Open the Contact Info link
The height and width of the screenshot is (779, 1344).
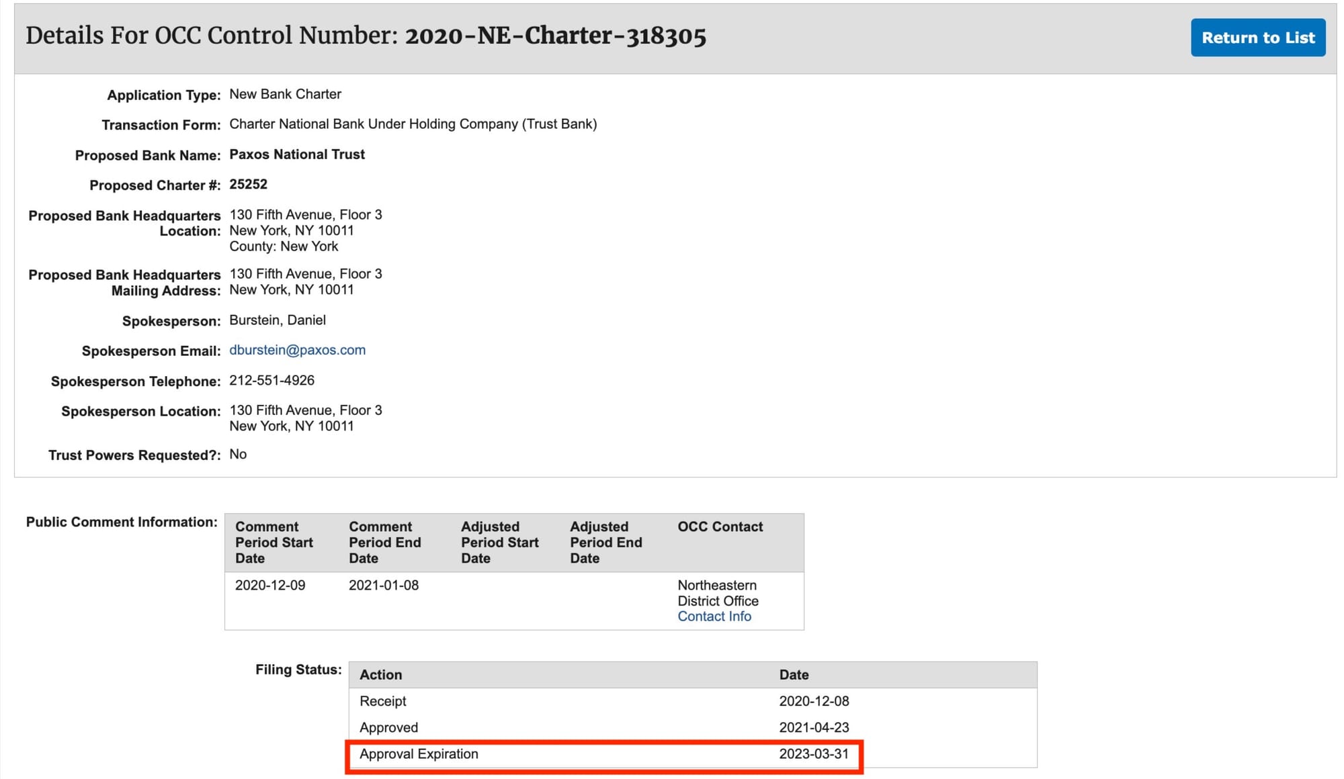click(714, 616)
